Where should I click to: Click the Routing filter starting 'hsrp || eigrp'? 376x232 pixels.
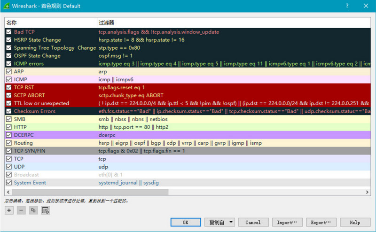(180, 143)
